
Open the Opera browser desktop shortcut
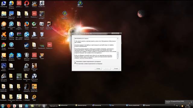point(27,4)
